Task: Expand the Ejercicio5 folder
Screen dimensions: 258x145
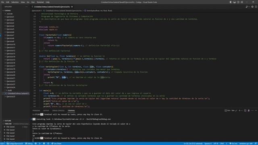Action: click(x=10, y=29)
